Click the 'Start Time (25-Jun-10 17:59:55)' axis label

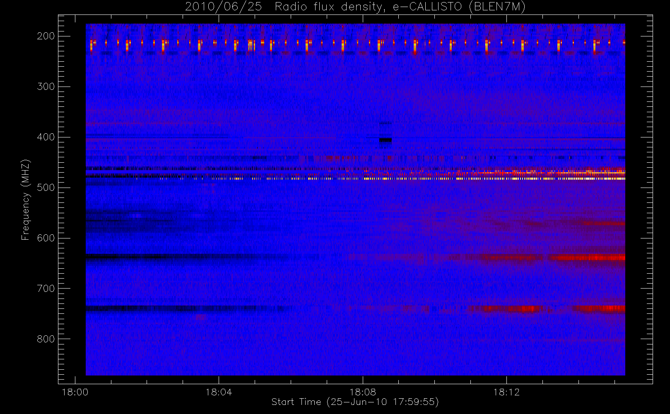[355, 402]
